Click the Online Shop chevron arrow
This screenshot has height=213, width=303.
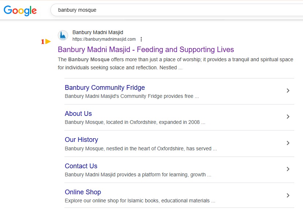coord(288,195)
